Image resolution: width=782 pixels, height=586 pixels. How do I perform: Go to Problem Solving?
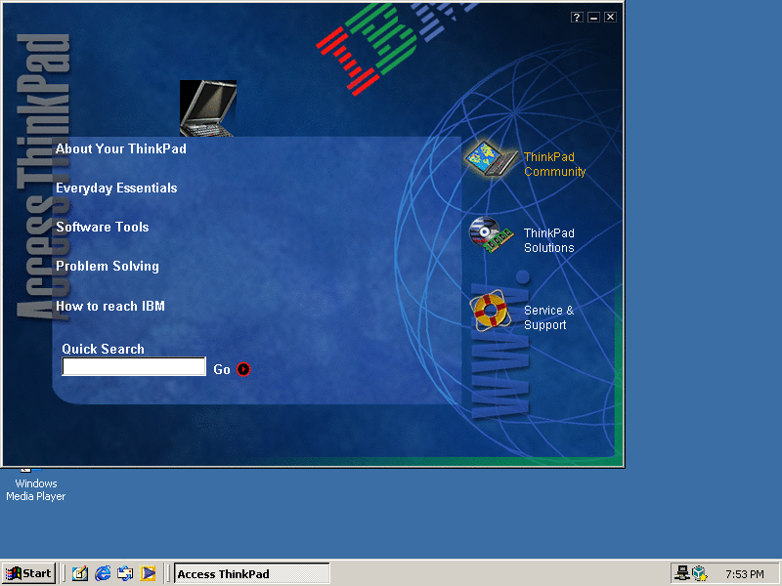tap(107, 267)
